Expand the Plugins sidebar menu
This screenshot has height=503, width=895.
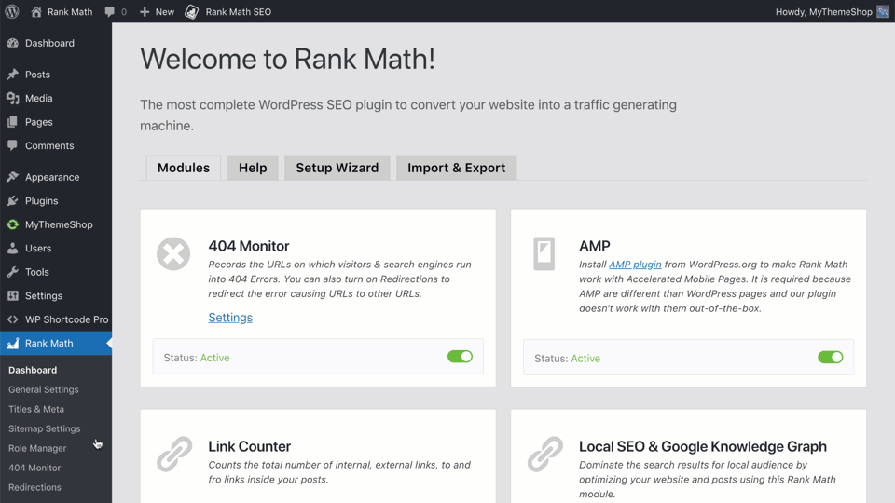pos(41,200)
